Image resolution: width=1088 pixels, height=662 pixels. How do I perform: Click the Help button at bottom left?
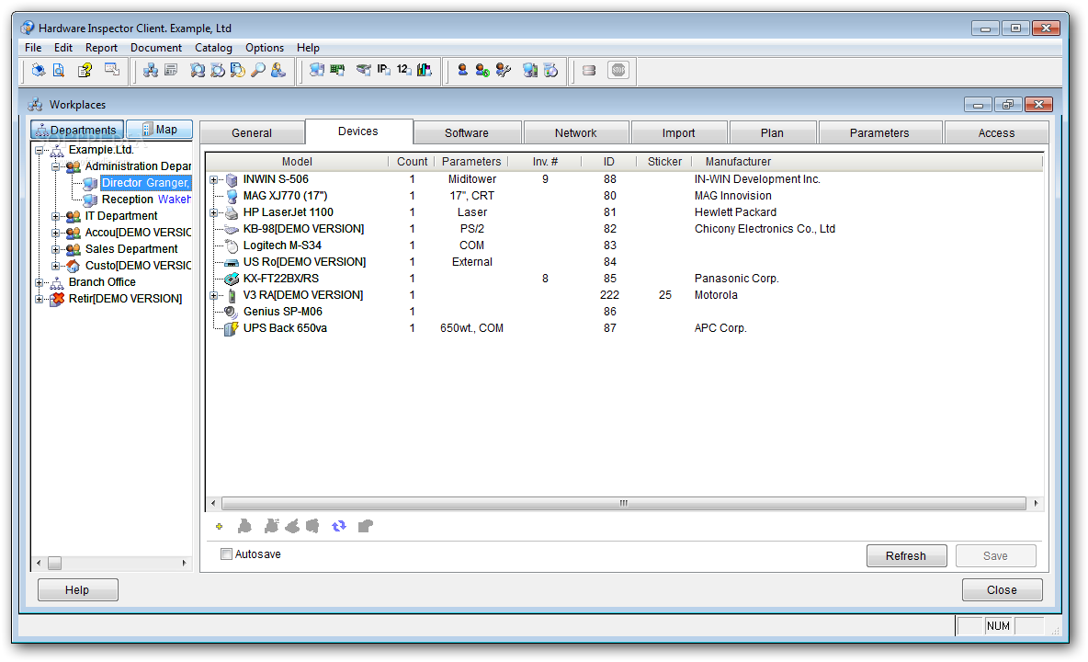(x=78, y=590)
